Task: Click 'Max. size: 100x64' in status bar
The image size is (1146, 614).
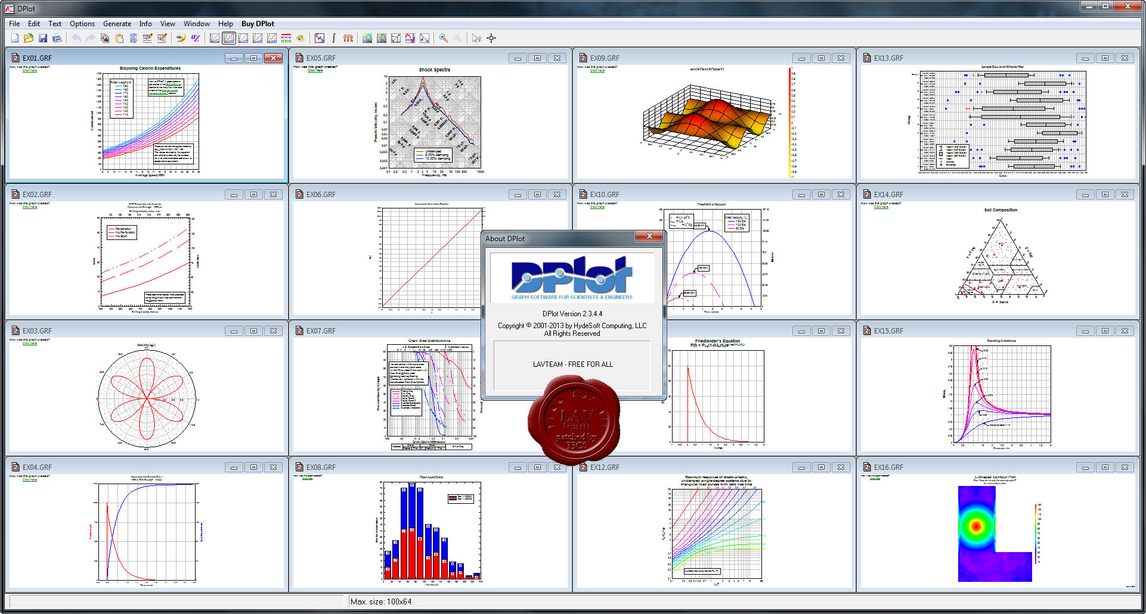Action: (381, 601)
